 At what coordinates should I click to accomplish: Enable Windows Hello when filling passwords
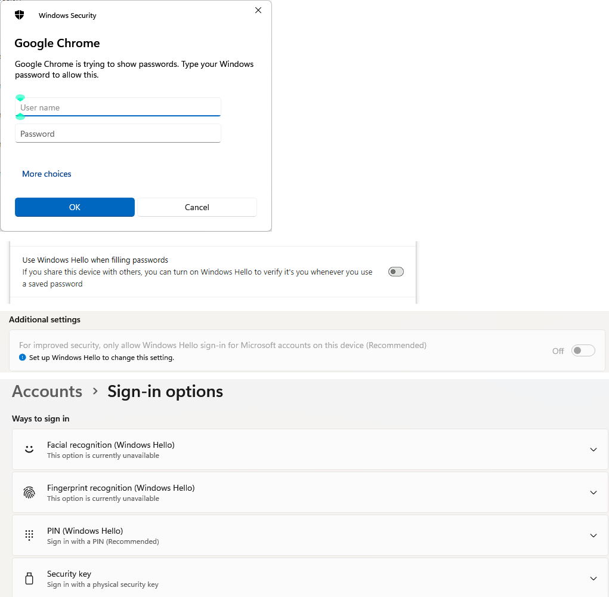coord(395,272)
